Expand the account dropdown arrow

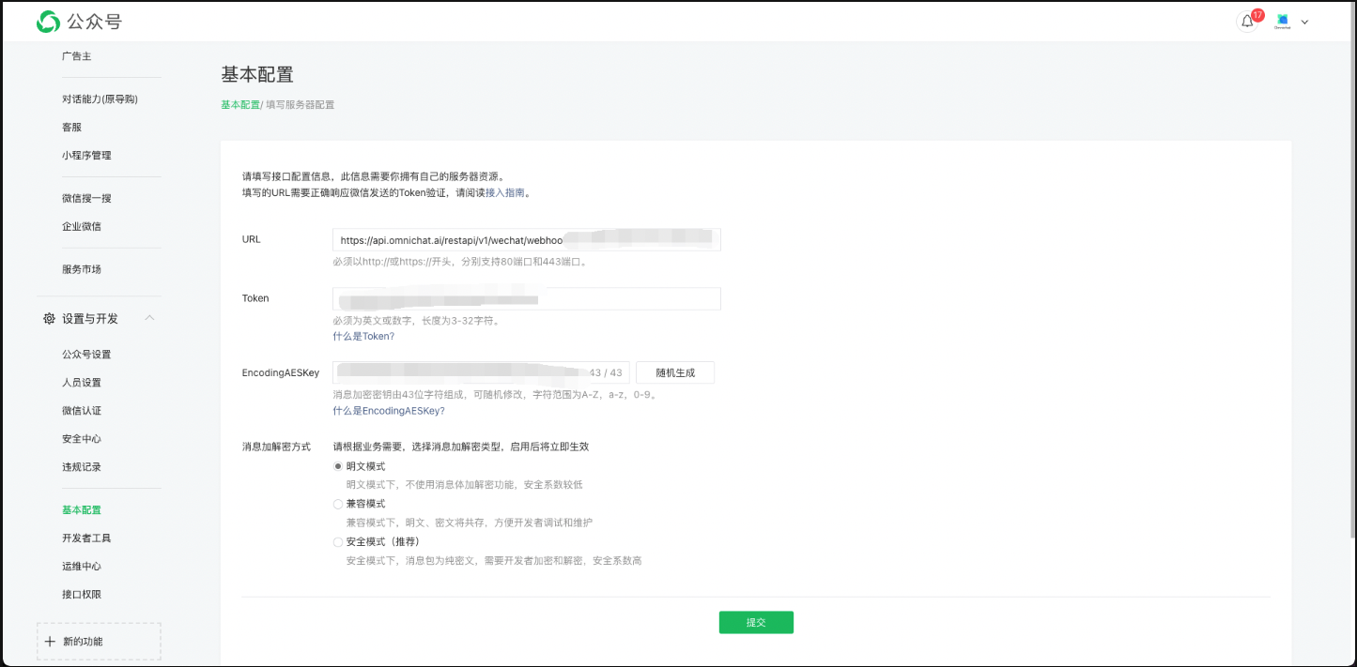click(x=1304, y=23)
